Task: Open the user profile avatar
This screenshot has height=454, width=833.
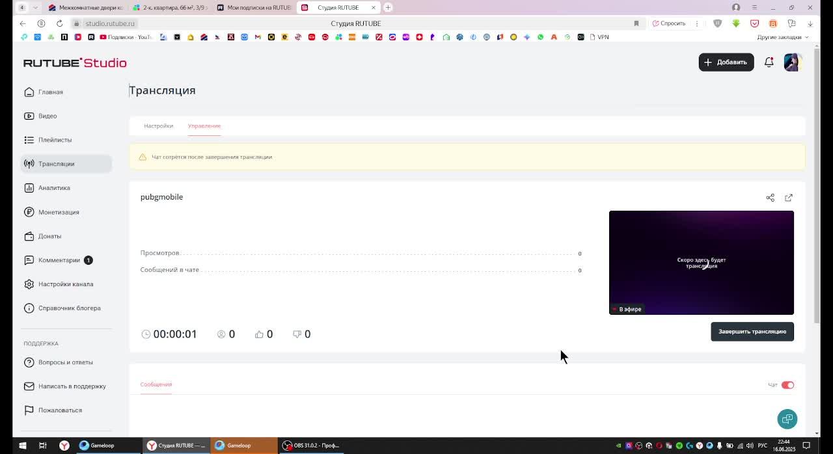Action: tap(793, 62)
